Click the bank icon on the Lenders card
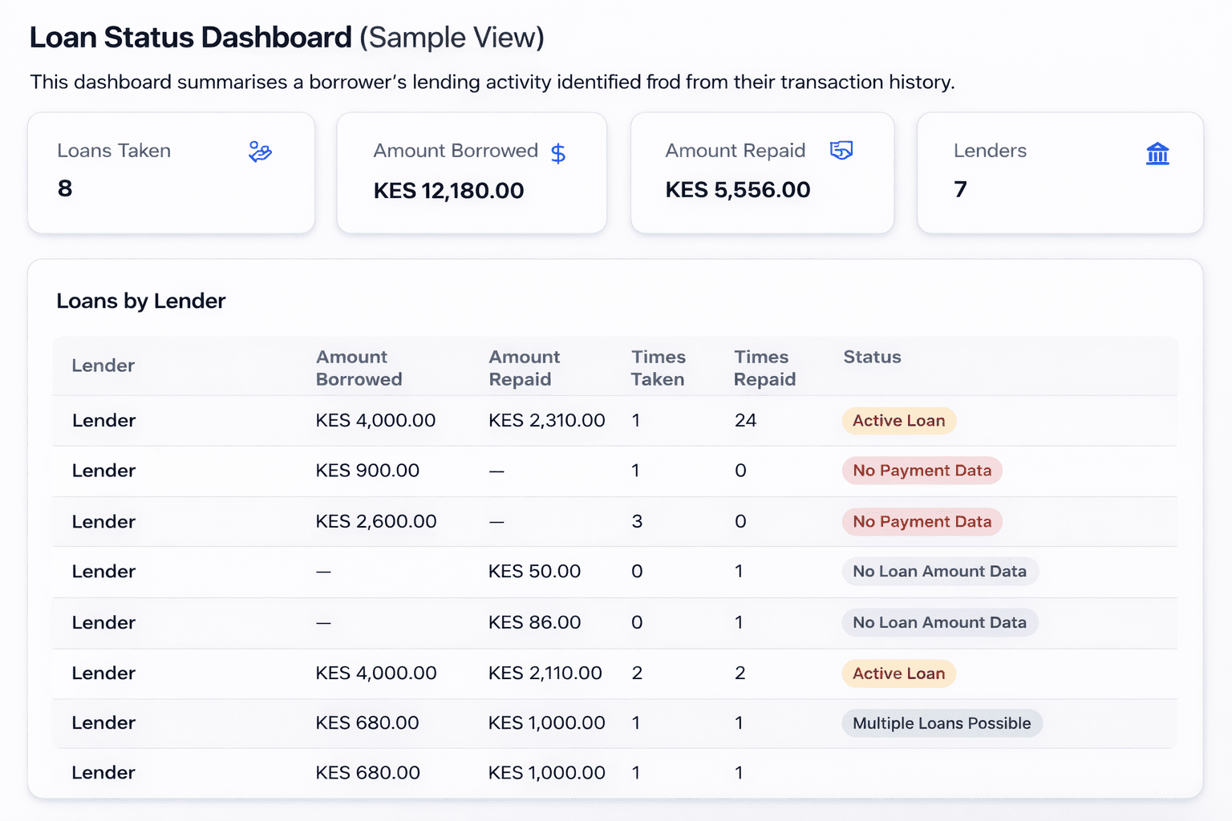 [x=1157, y=154]
